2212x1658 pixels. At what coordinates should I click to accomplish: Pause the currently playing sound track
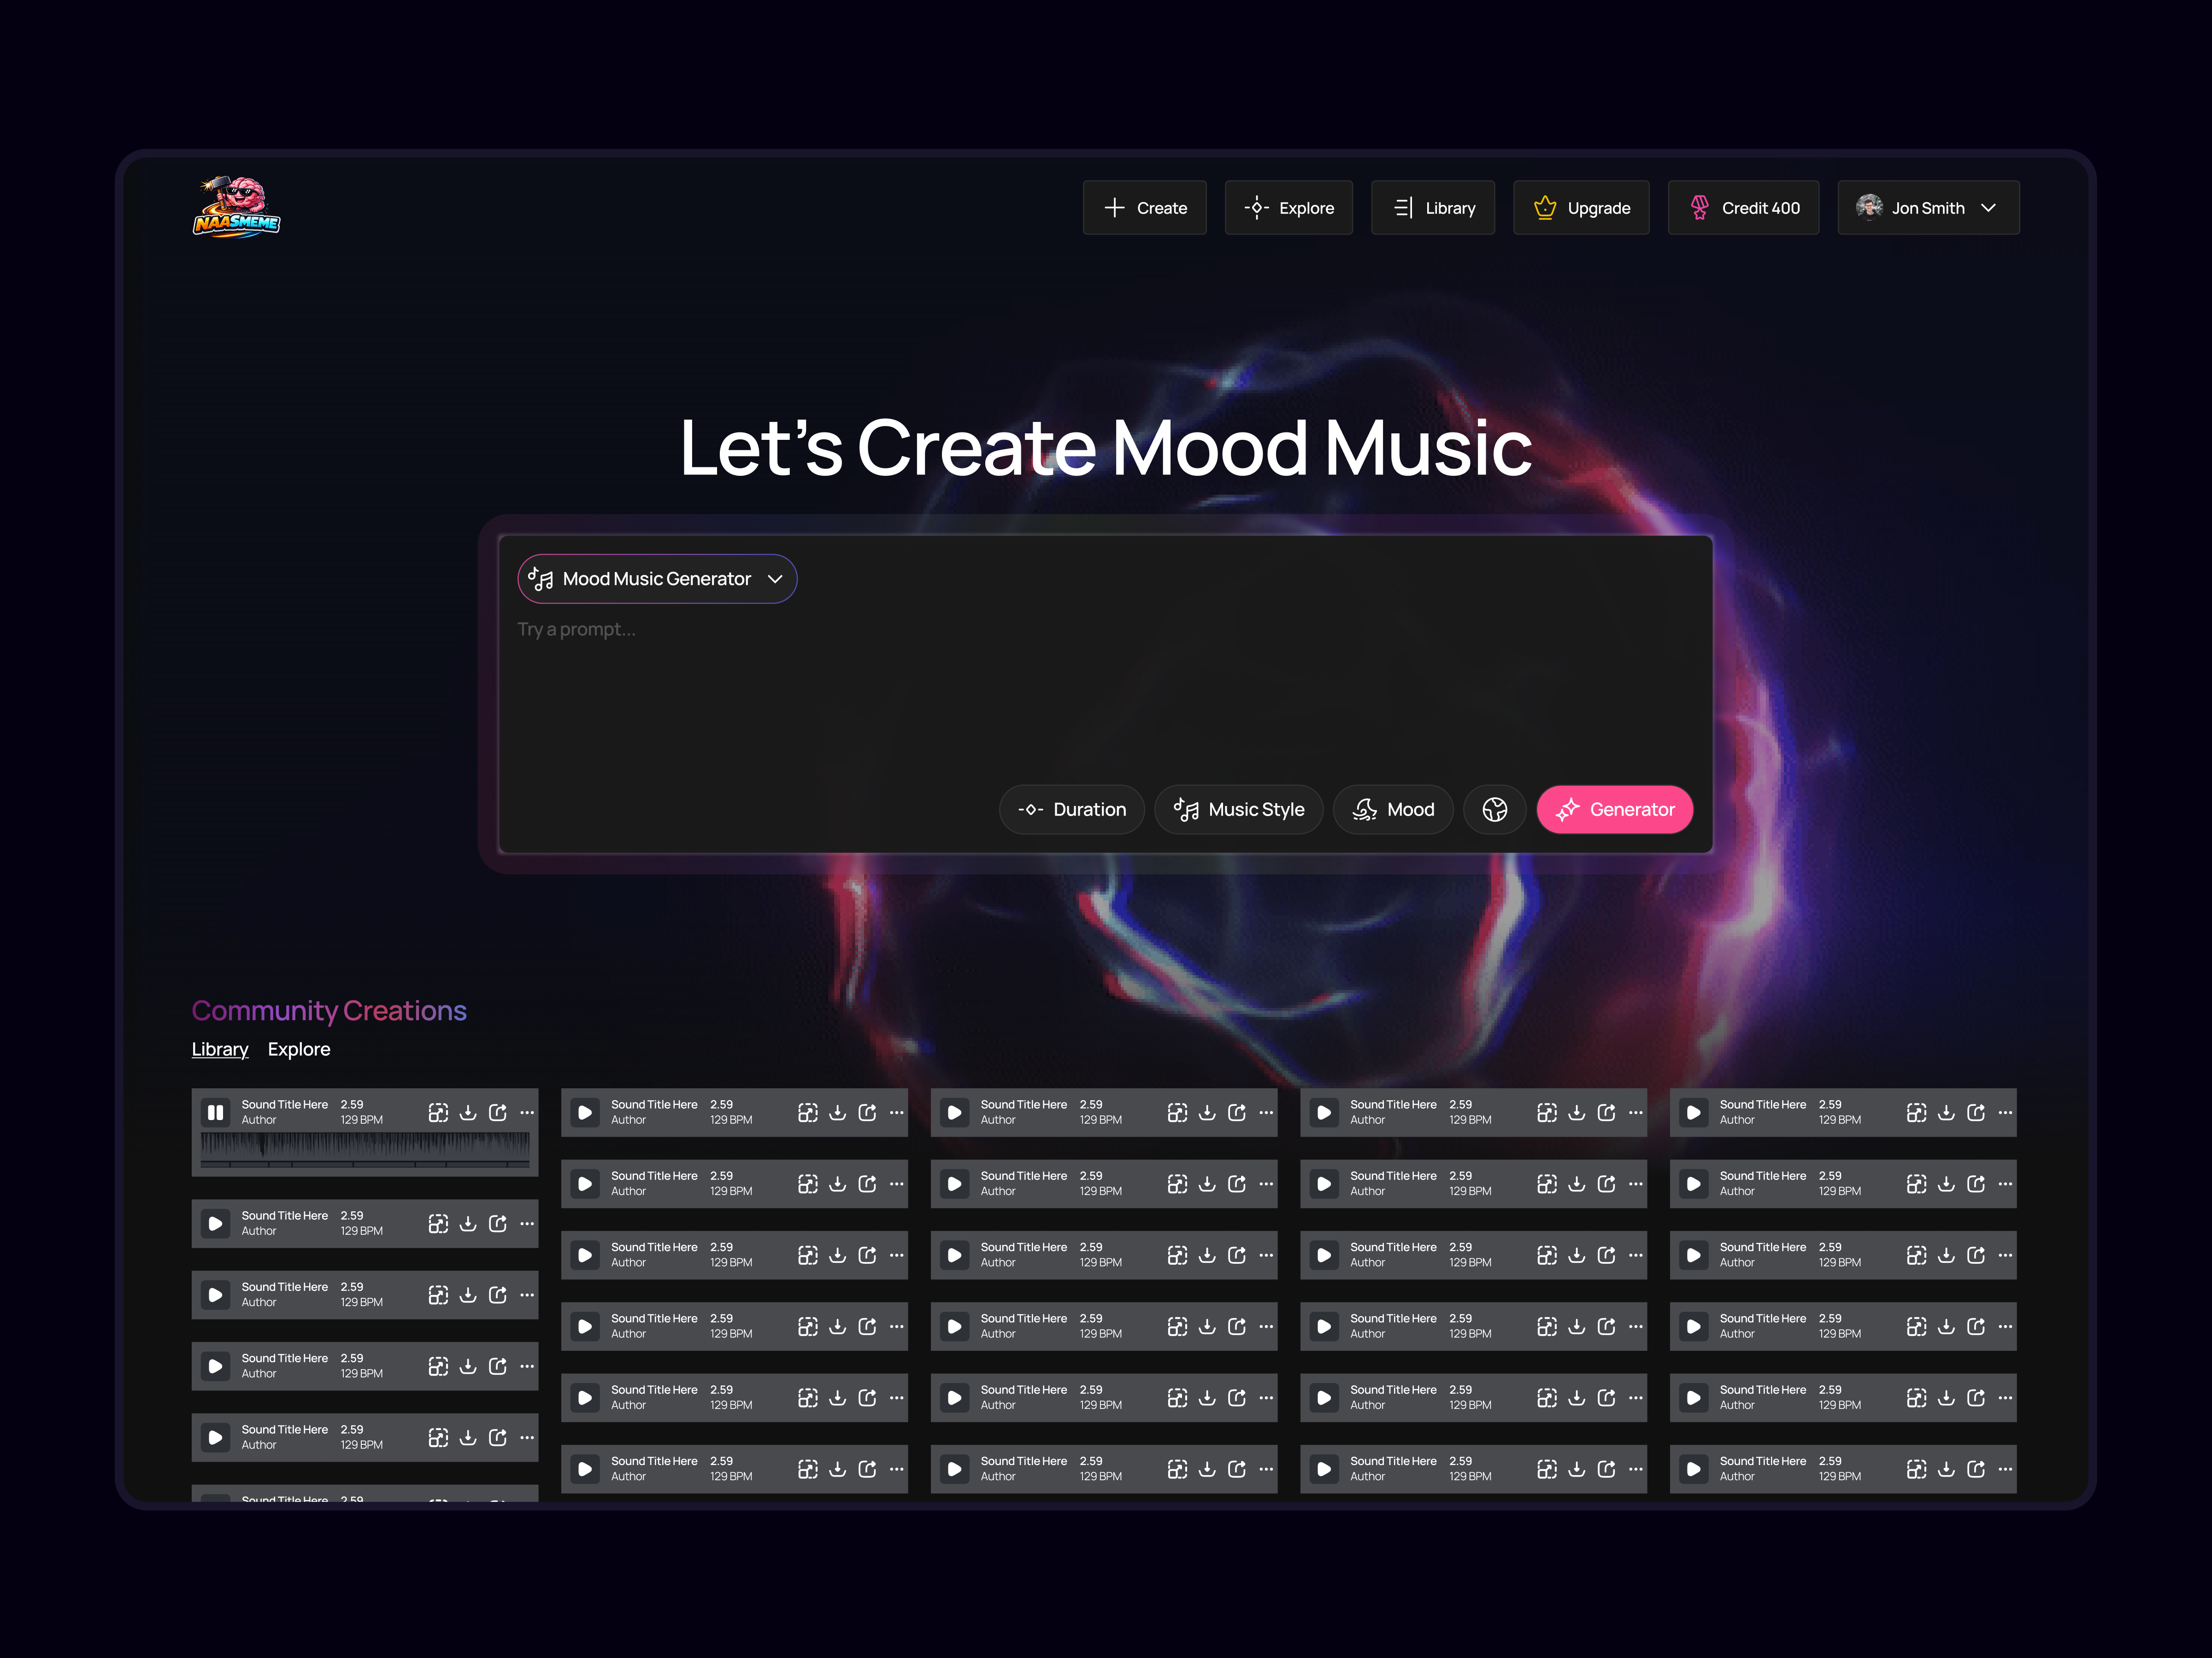(x=215, y=1112)
